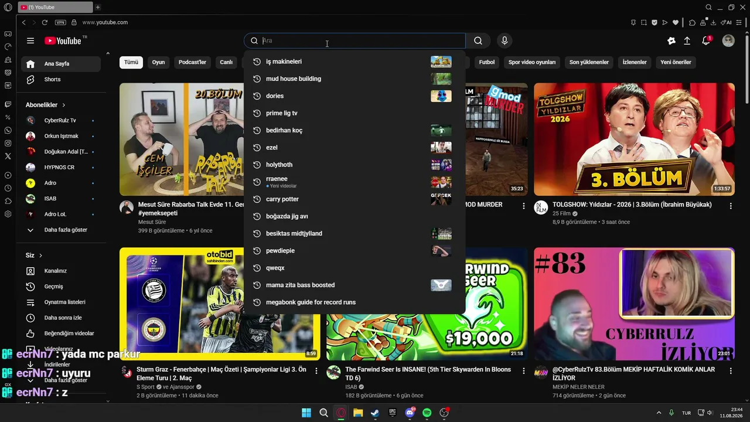Open the YouTube guide hamburger menu
750x422 pixels.
30,40
